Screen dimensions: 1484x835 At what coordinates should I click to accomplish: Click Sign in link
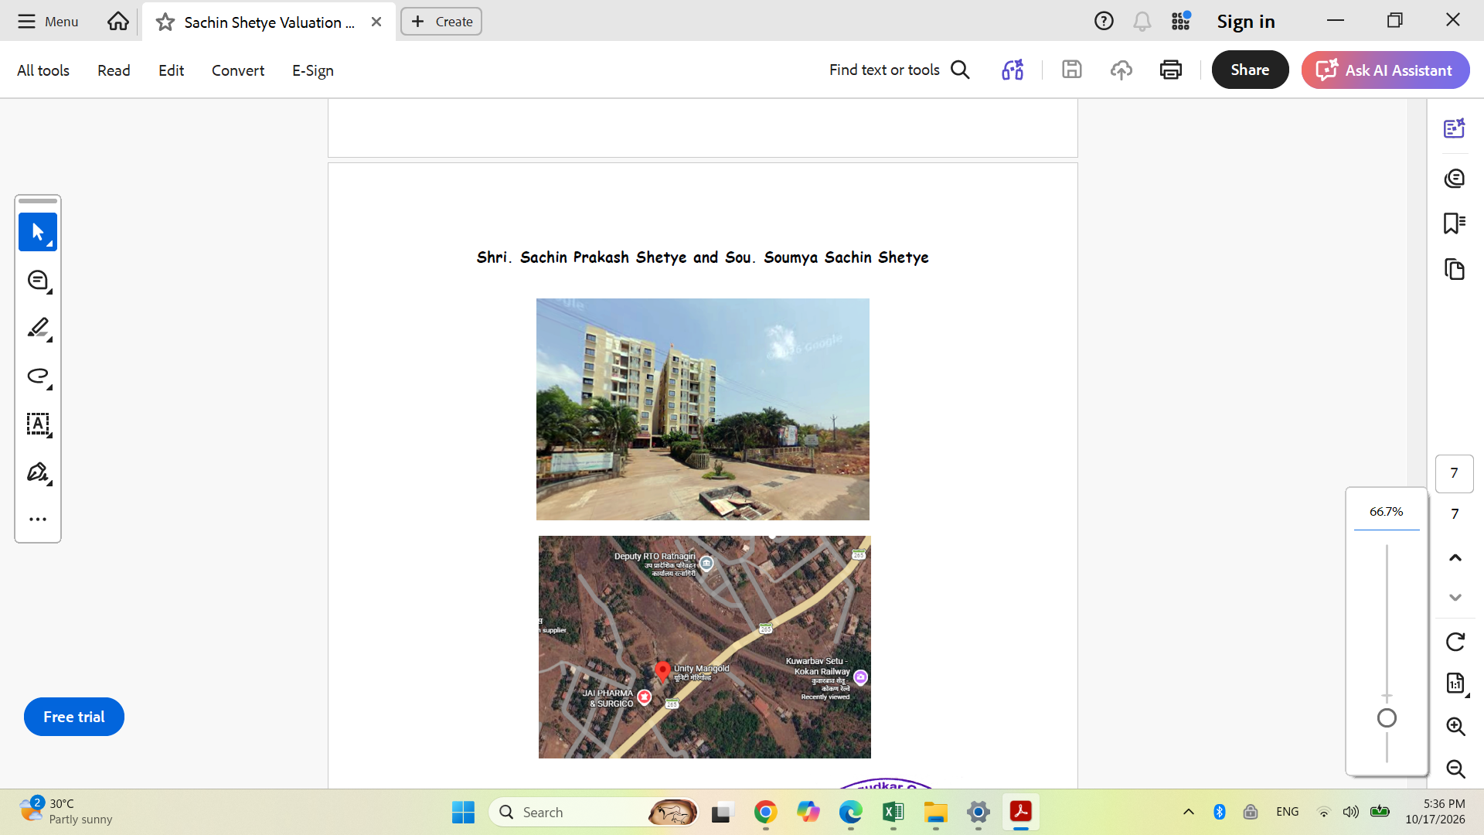(1246, 22)
